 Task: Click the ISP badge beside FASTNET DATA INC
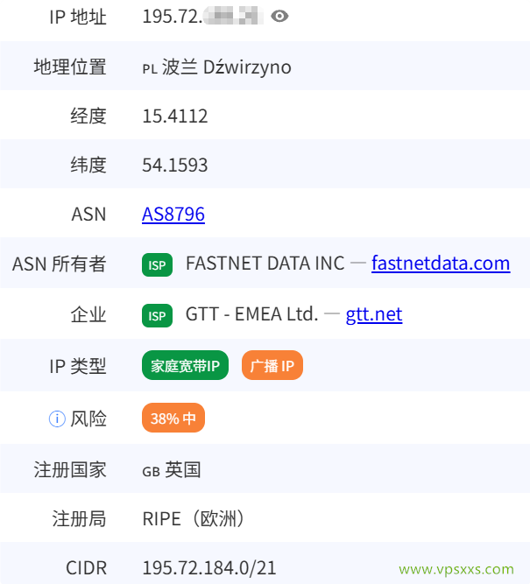[x=157, y=264]
